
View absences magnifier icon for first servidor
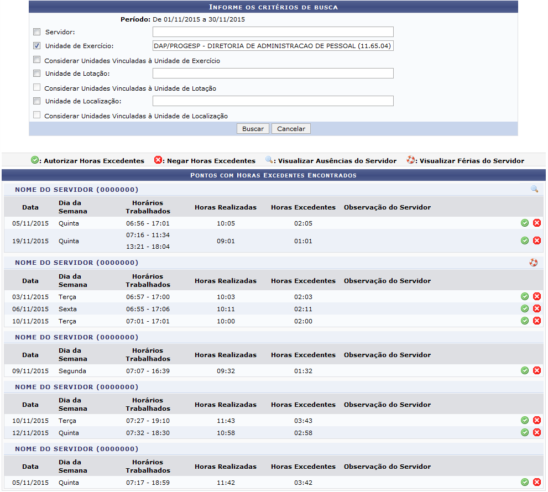[x=534, y=189]
